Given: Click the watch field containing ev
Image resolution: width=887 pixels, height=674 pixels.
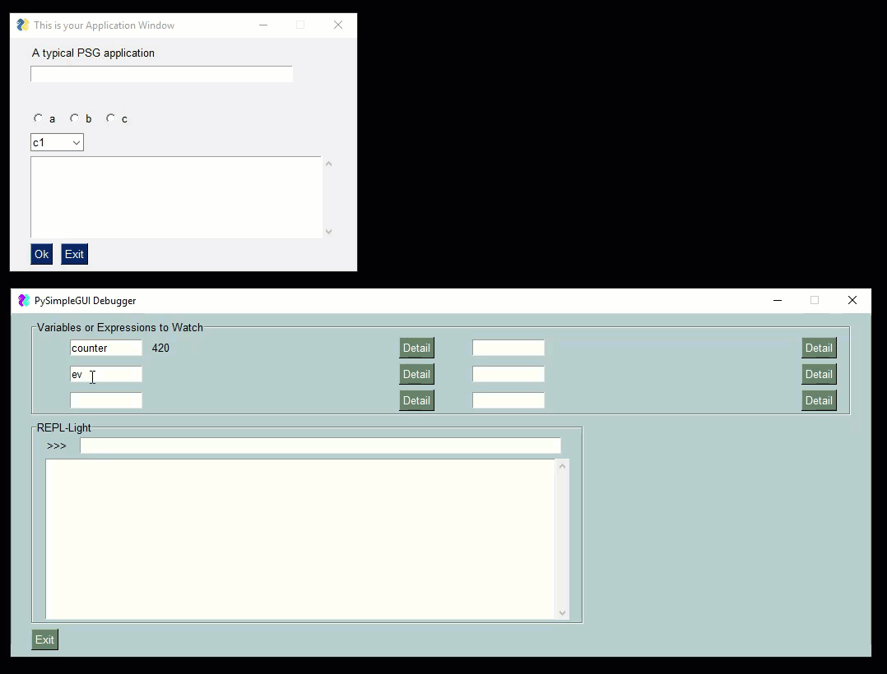Looking at the screenshot, I should (x=105, y=374).
